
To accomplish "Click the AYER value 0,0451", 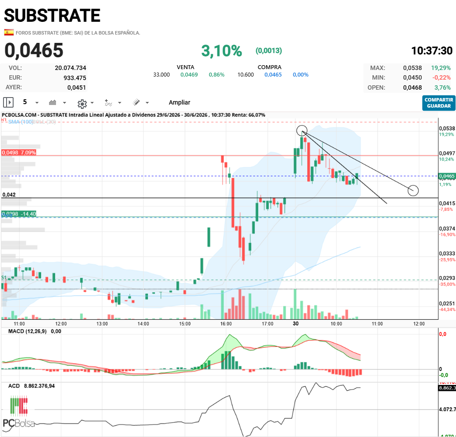I will click(77, 87).
